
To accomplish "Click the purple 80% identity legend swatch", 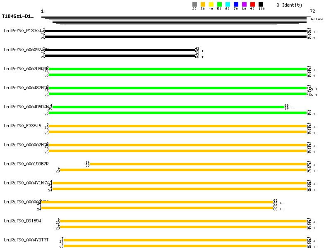I will point(244,5).
